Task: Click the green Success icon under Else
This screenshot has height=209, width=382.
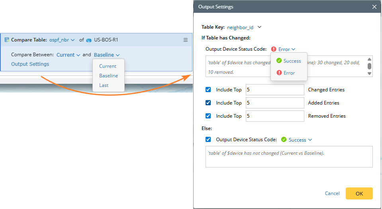Action: (x=284, y=140)
